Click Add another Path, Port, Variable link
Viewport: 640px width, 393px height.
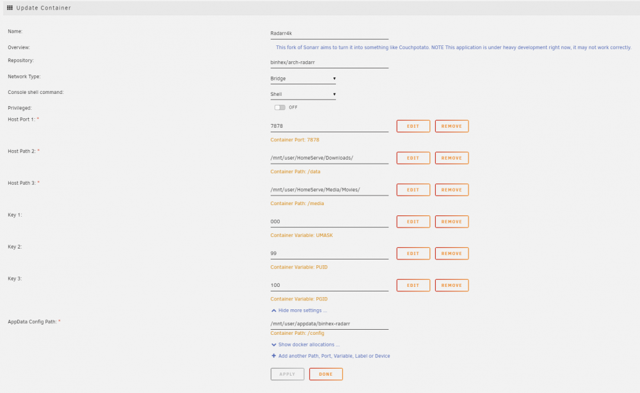334,356
